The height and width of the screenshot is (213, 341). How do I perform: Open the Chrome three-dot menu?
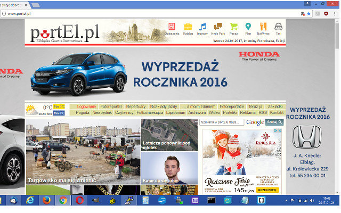(x=335, y=14)
